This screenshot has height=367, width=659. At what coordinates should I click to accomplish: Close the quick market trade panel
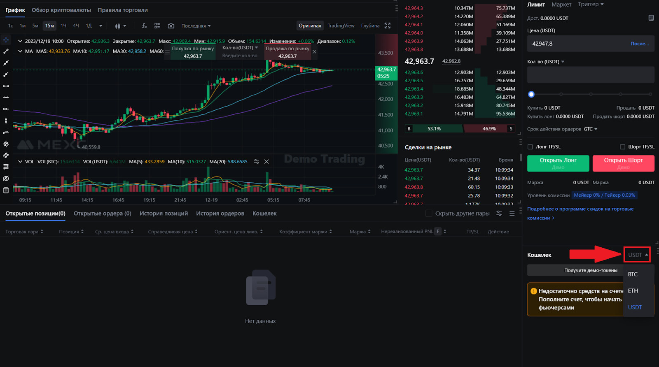point(314,52)
